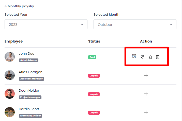Viewport: 182px width, 121px height.
Task: Add payslip for Atlas Corrigan
Action: (146, 75)
